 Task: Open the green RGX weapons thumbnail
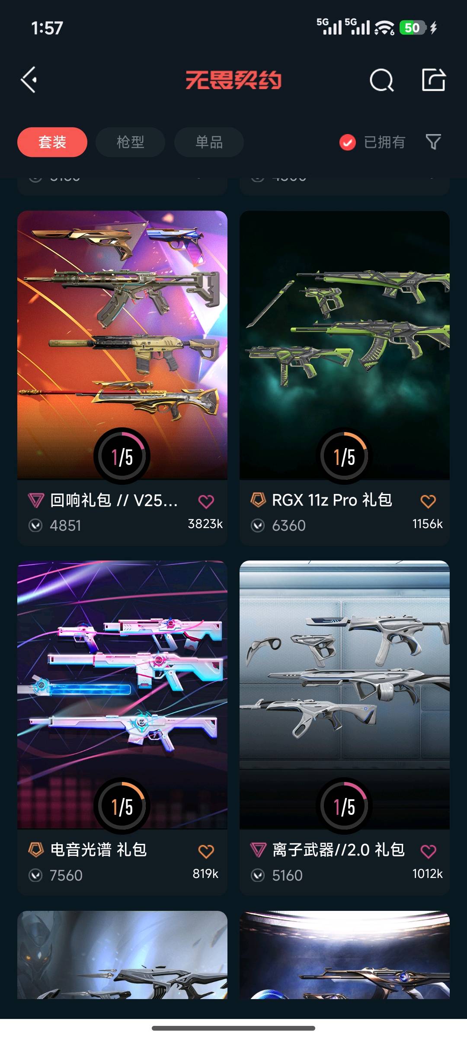point(345,345)
